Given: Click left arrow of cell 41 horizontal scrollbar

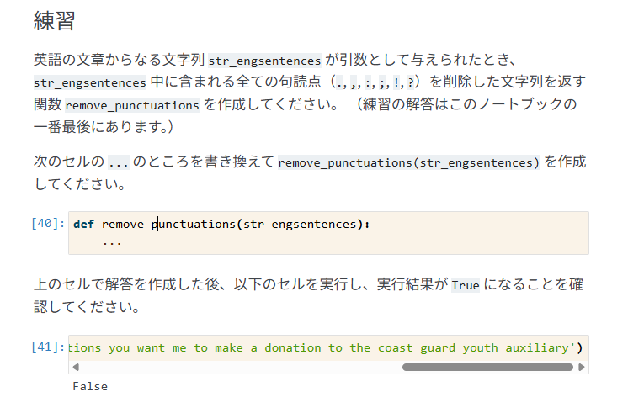Looking at the screenshot, I should (76, 367).
